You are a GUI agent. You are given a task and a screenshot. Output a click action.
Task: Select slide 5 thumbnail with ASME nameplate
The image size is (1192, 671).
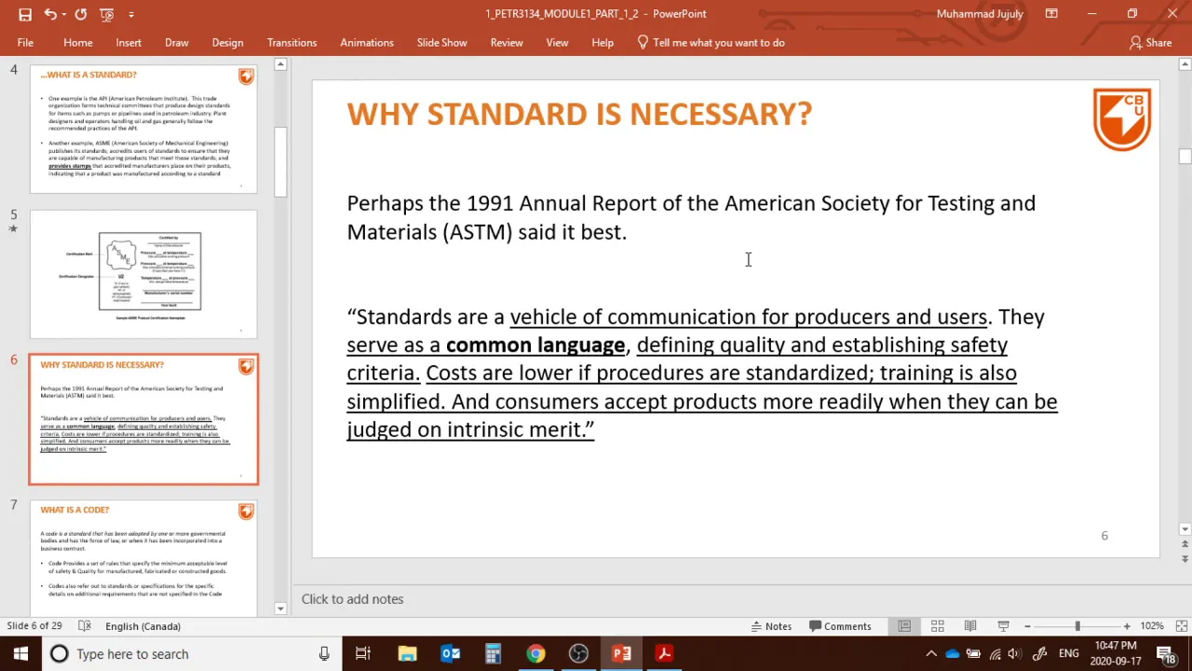pos(143,274)
